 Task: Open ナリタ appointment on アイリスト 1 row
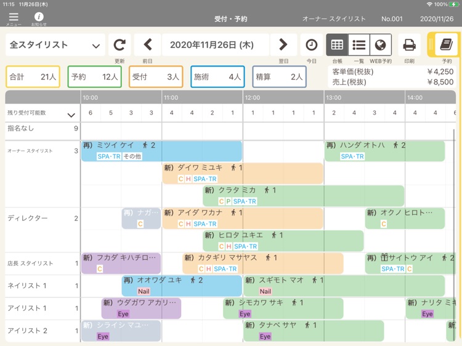[431, 308]
